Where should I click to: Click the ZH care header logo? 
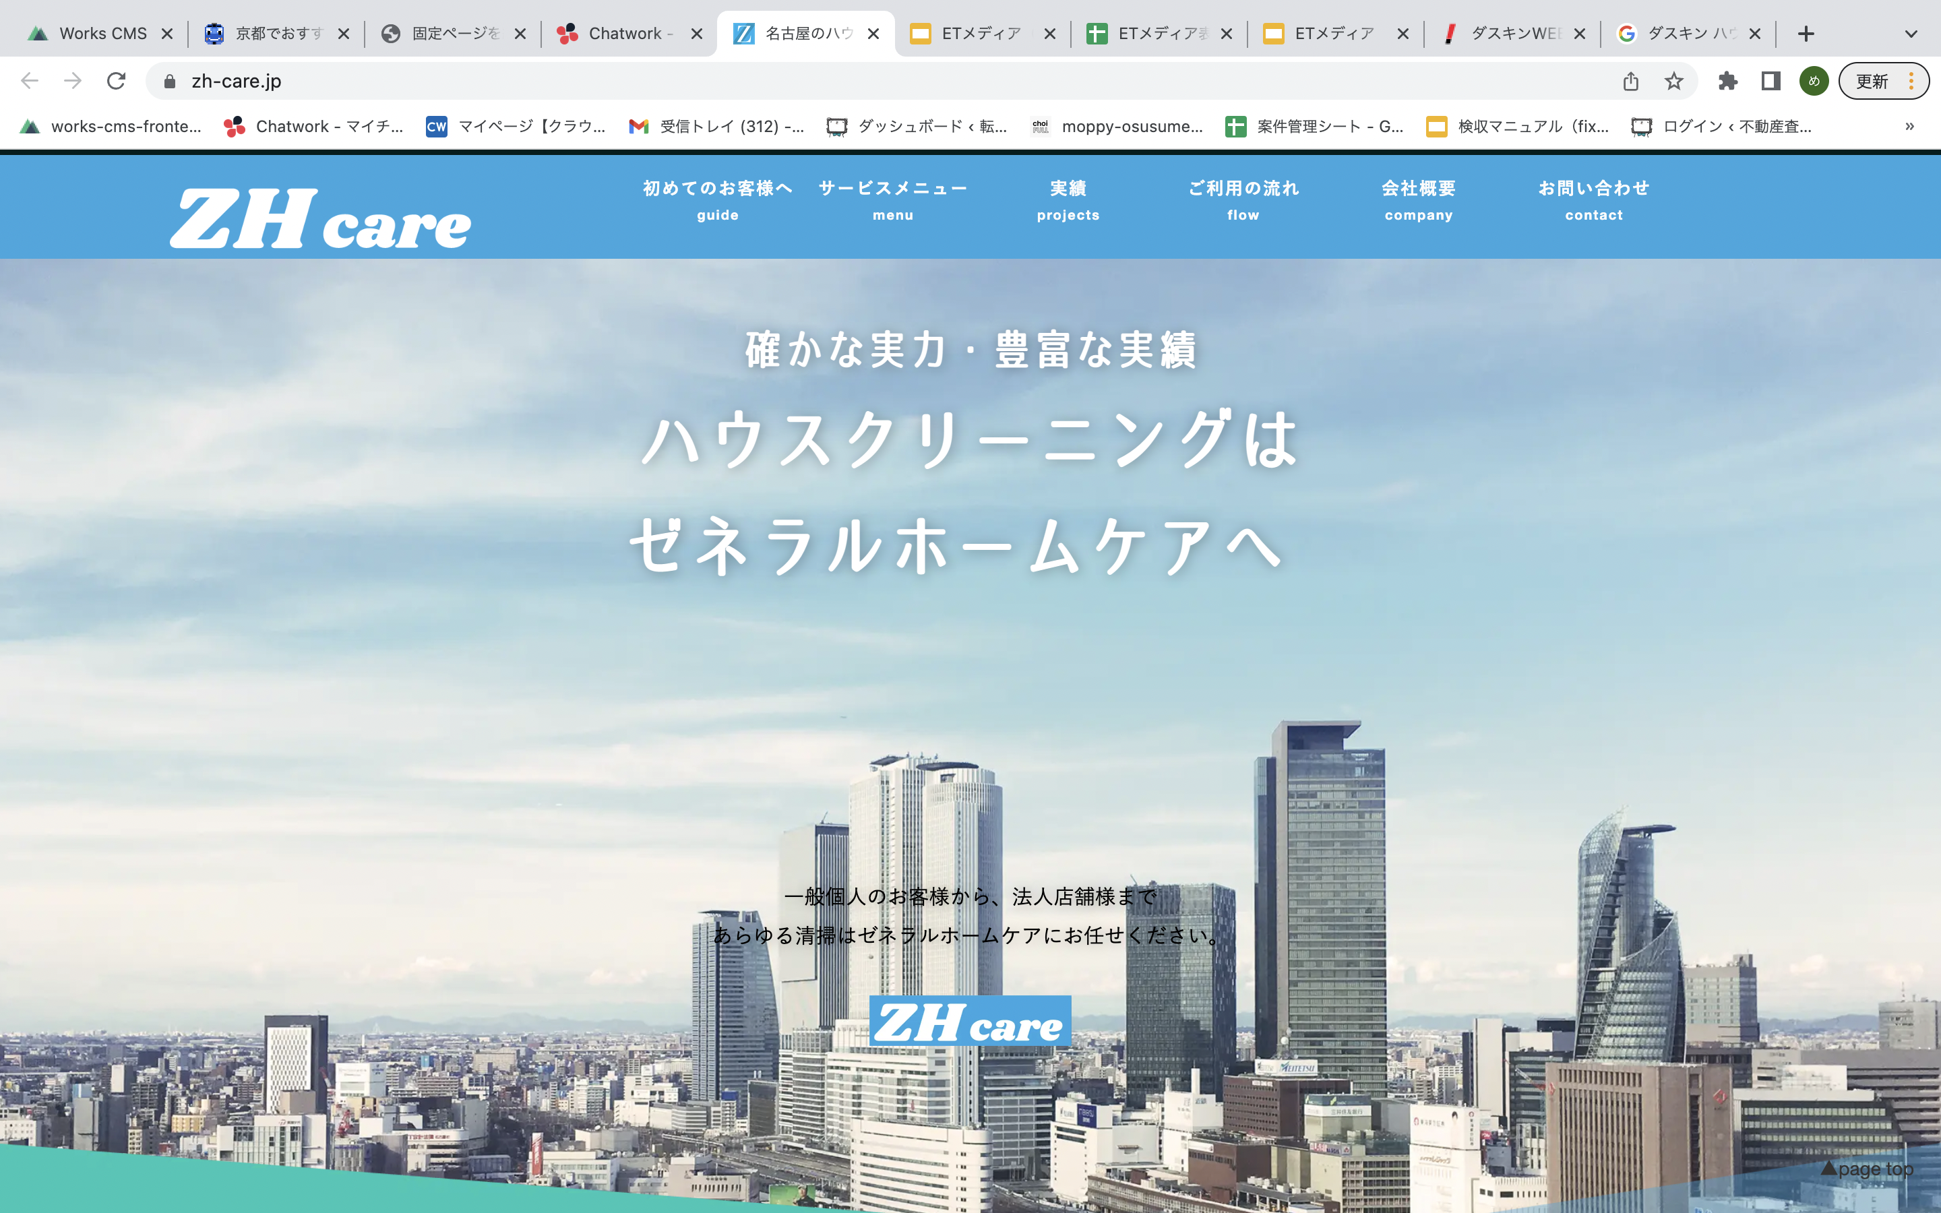pyautogui.click(x=321, y=218)
